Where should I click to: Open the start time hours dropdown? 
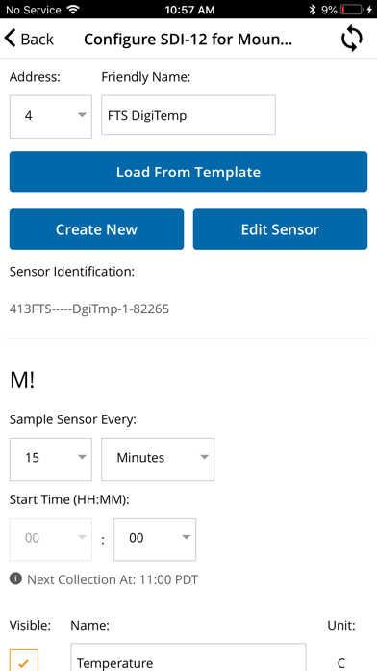[x=50, y=539]
